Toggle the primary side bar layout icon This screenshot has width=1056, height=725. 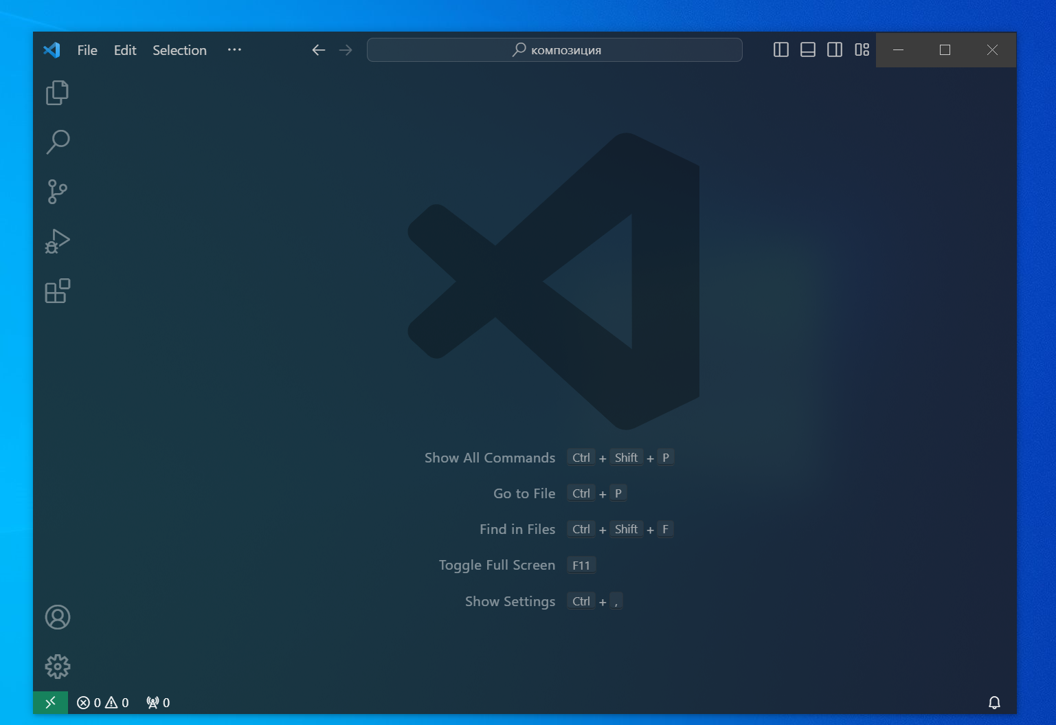[x=781, y=50]
